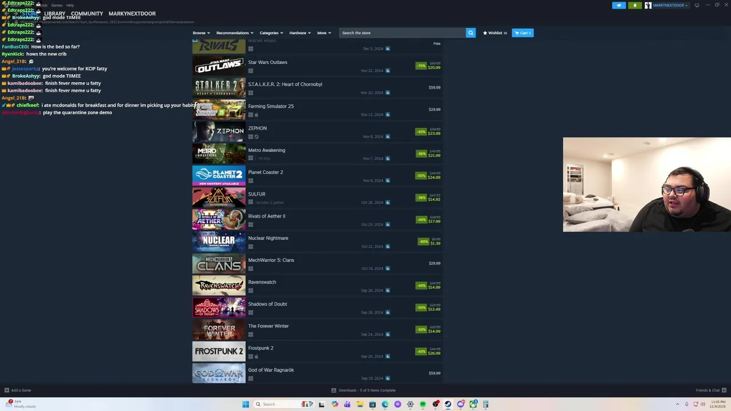Expand the Hardware dropdown
The width and height of the screenshot is (731, 411).
[x=300, y=33]
